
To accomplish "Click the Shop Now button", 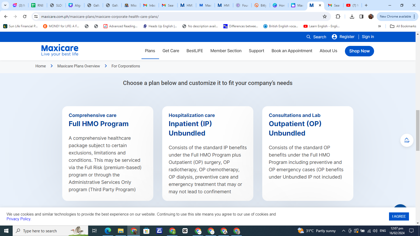I will tap(359, 51).
